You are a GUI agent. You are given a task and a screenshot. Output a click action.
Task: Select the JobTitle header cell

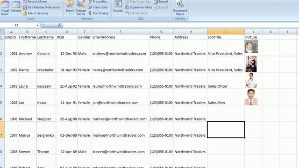(226, 37)
